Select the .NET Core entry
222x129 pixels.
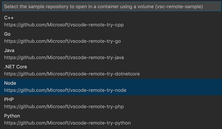[15, 67]
